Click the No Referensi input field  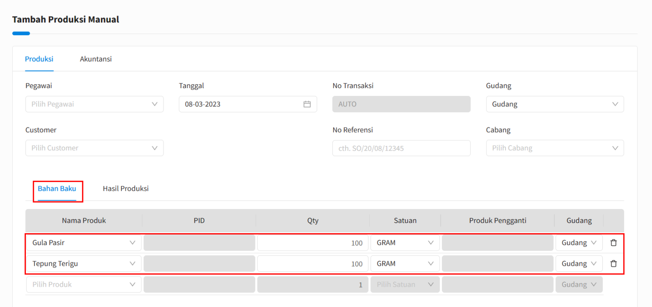pos(401,148)
